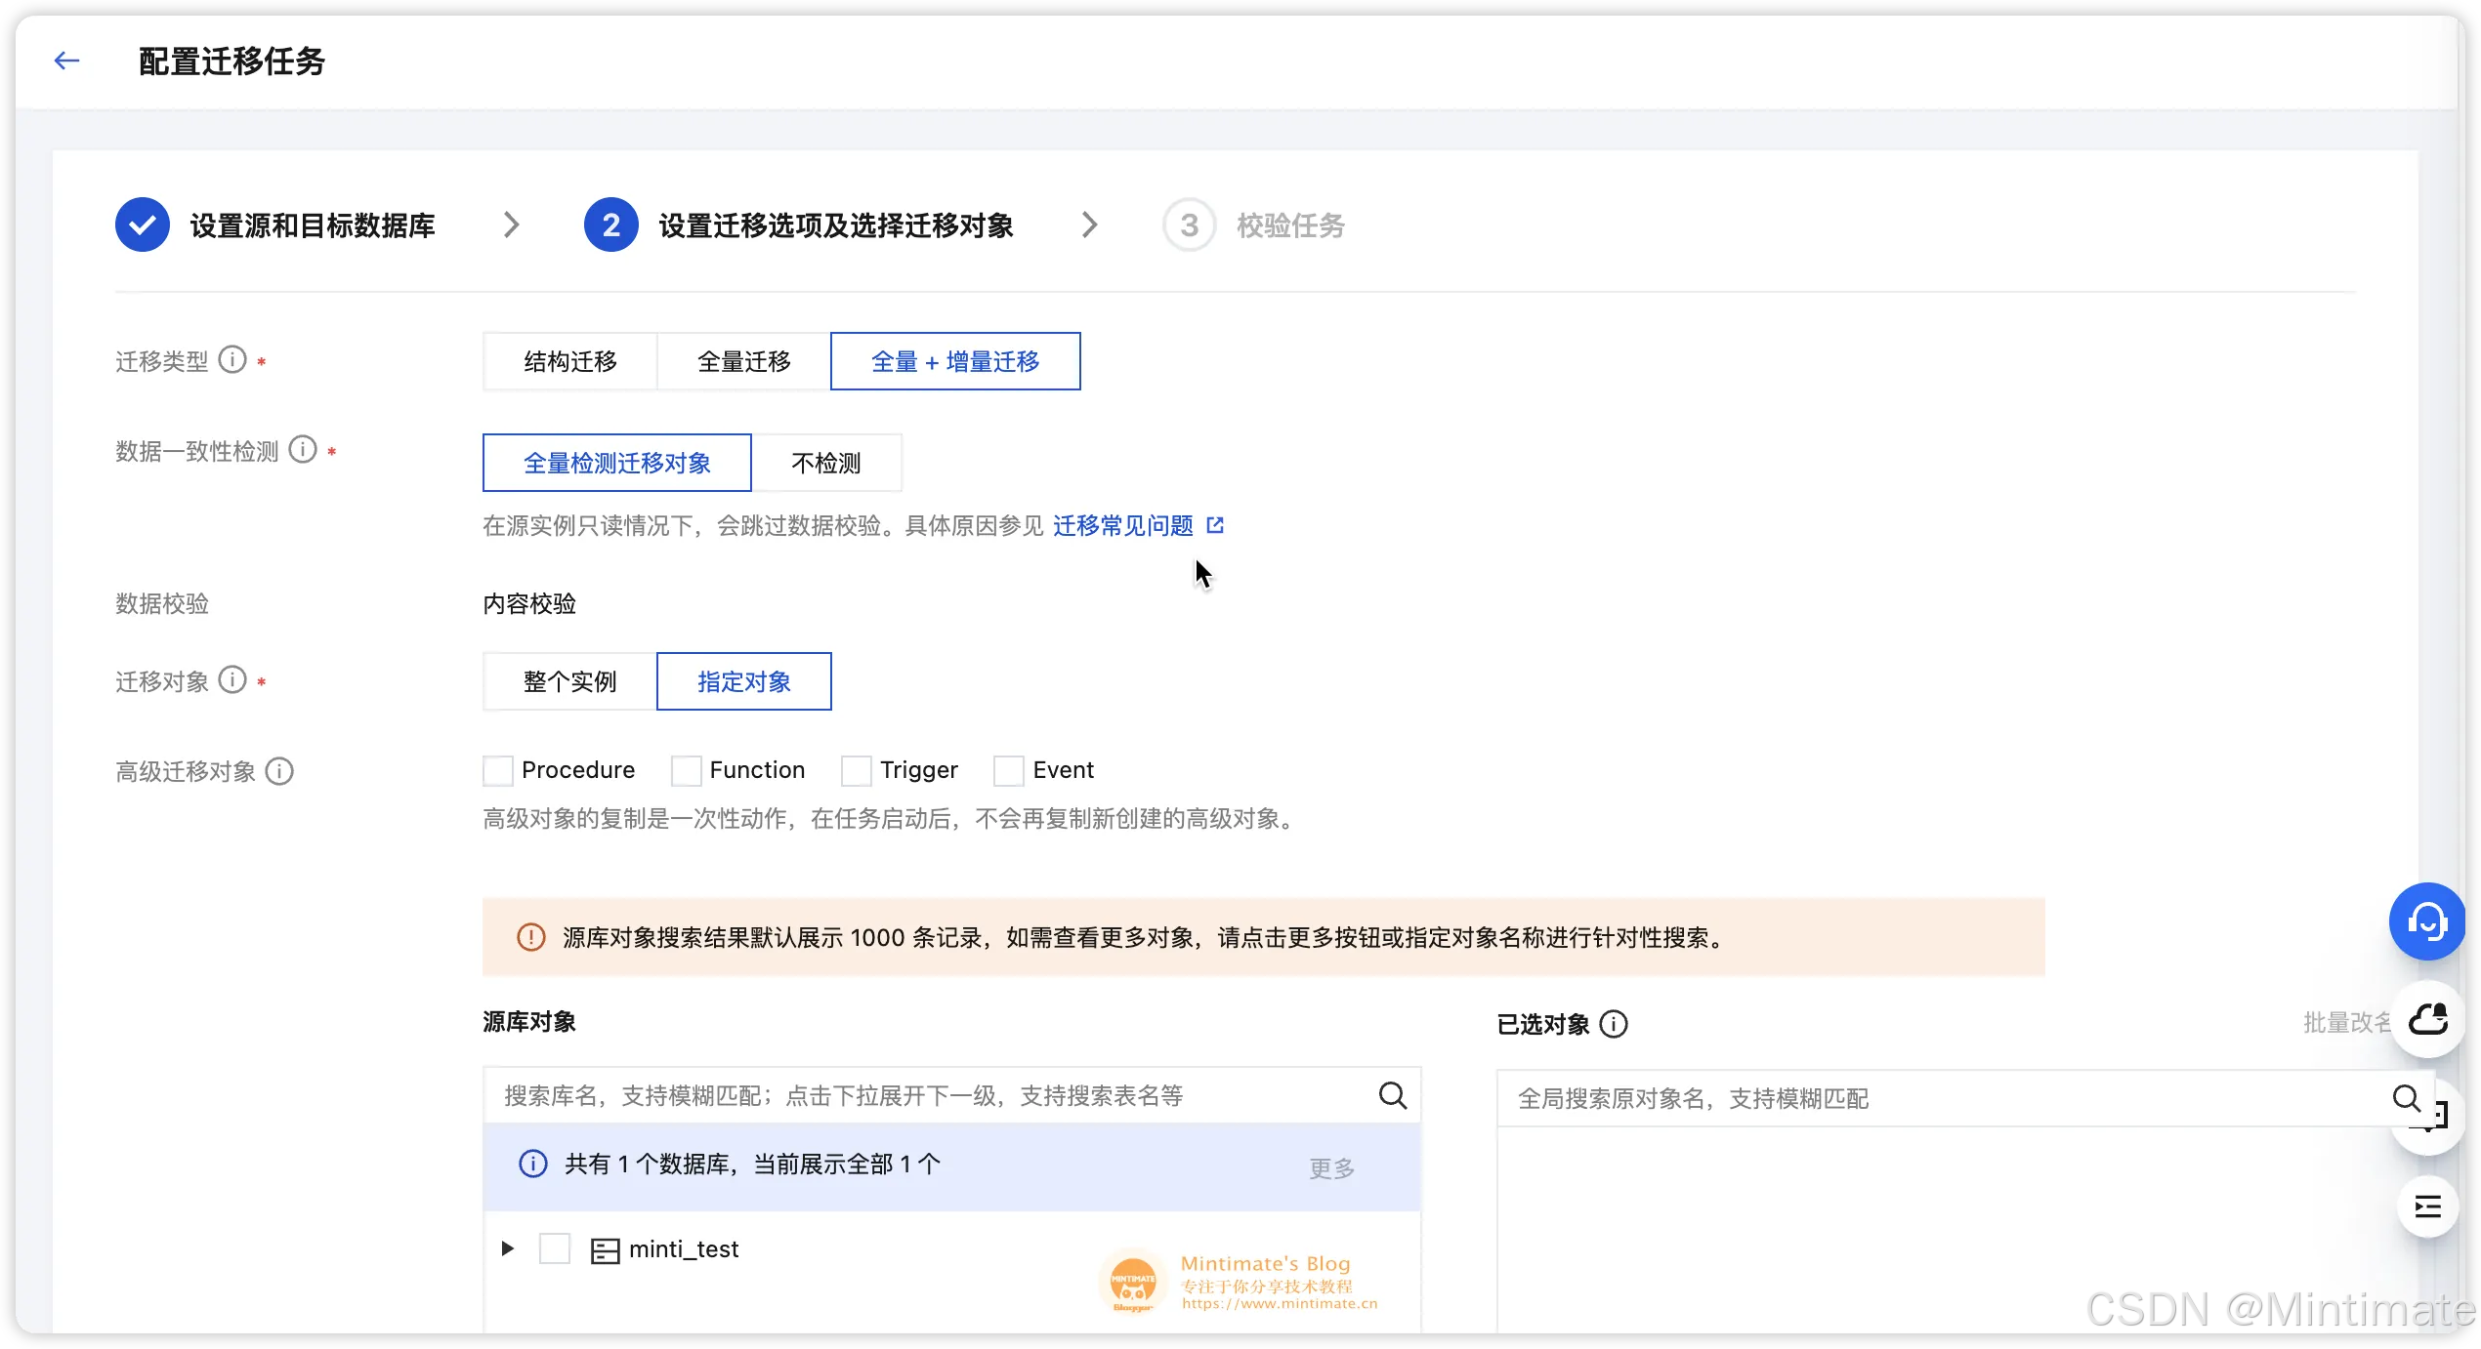The image size is (2481, 1349).
Task: Click the cloud floating button
Action: tap(2427, 1020)
